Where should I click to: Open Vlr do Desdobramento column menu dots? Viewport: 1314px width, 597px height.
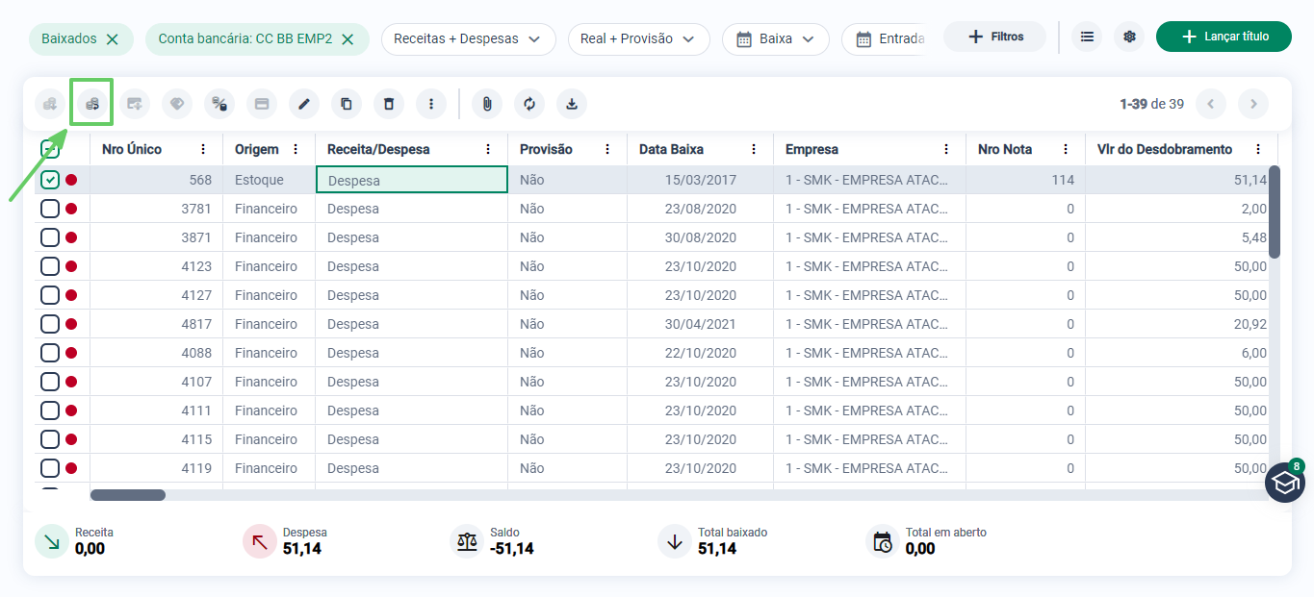tap(1258, 149)
